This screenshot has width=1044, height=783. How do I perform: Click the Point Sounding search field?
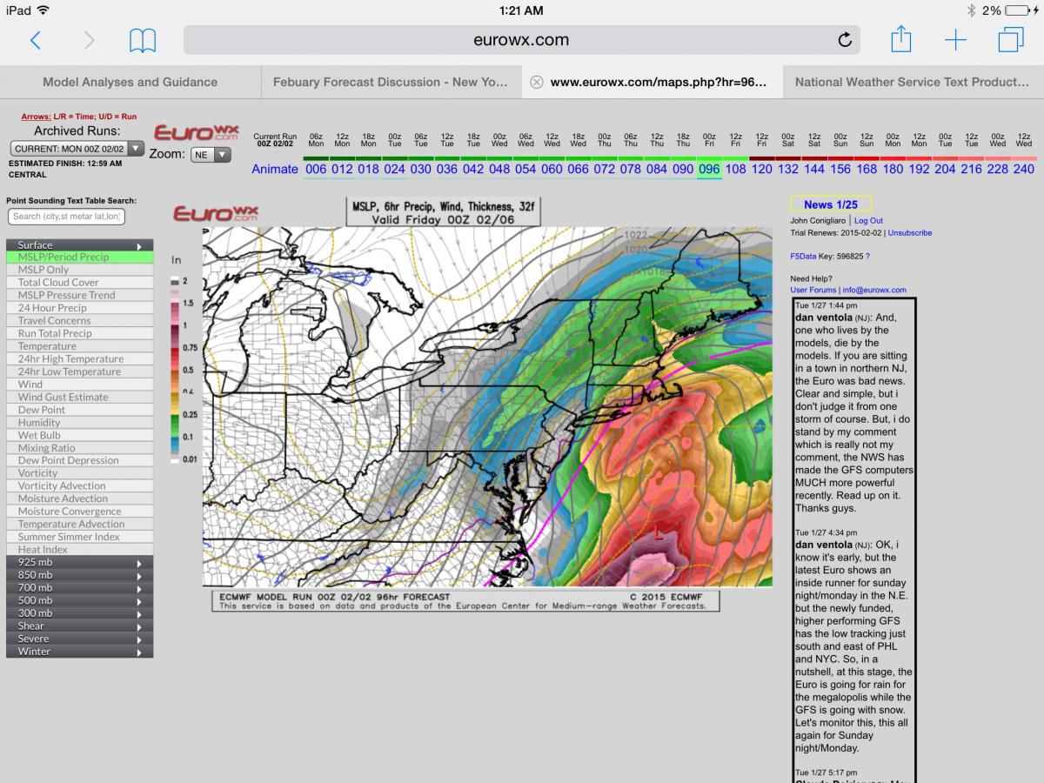(66, 217)
